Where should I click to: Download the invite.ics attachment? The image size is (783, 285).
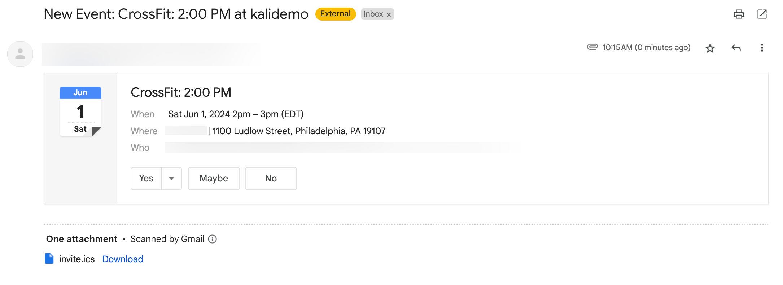(123, 259)
